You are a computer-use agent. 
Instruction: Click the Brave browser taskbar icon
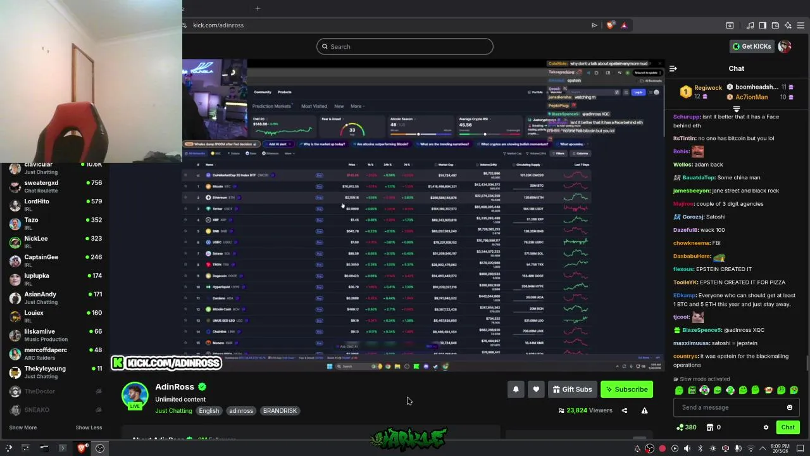pyautogui.click(x=82, y=448)
